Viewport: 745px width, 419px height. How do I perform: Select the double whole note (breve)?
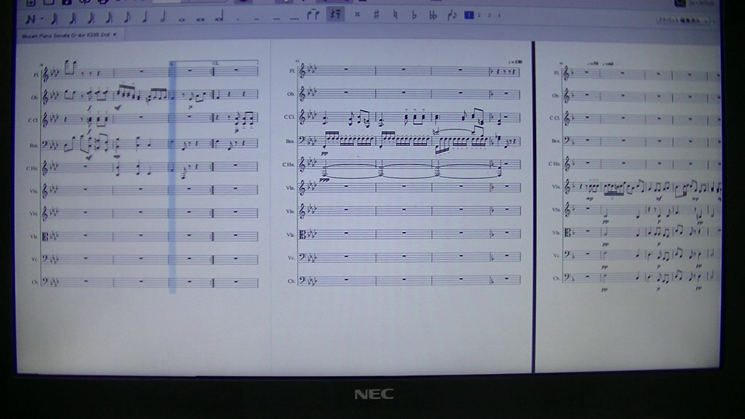point(200,19)
